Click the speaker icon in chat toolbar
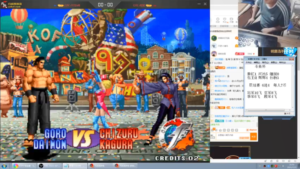This screenshot has width=300, height=169. 216,130
